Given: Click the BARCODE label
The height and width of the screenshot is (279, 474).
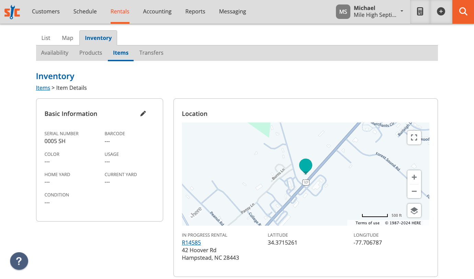Looking at the screenshot, I should pyautogui.click(x=115, y=133).
